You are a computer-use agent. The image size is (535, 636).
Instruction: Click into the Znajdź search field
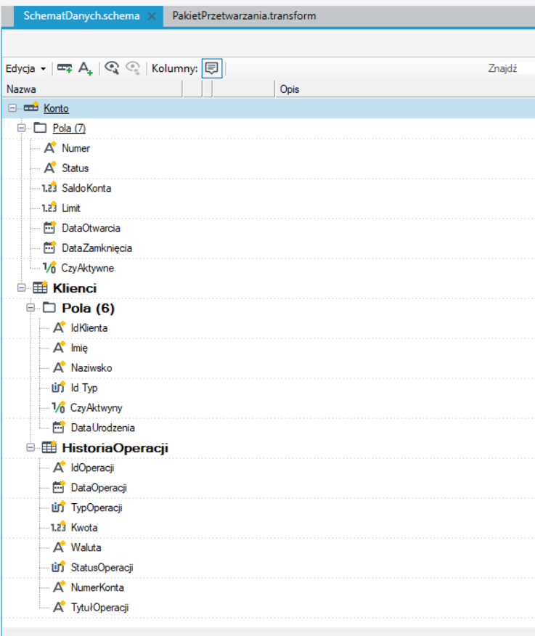(x=510, y=68)
